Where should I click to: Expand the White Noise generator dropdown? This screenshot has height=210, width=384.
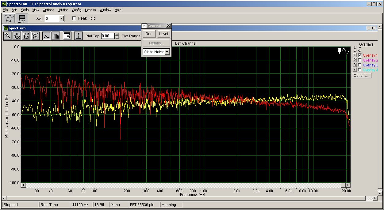pos(167,52)
